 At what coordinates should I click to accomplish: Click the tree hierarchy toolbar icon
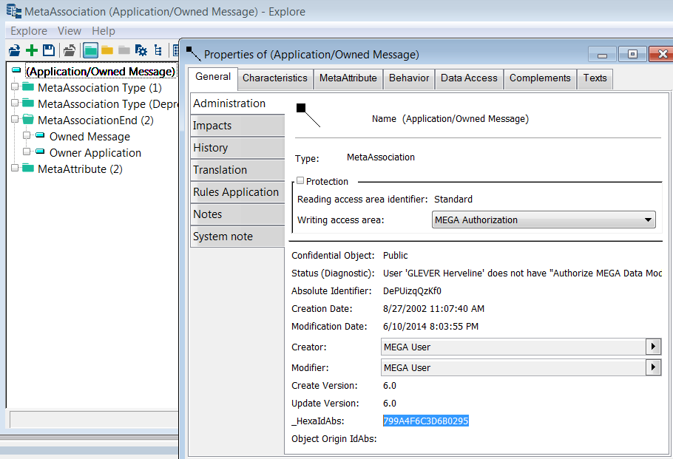point(157,50)
